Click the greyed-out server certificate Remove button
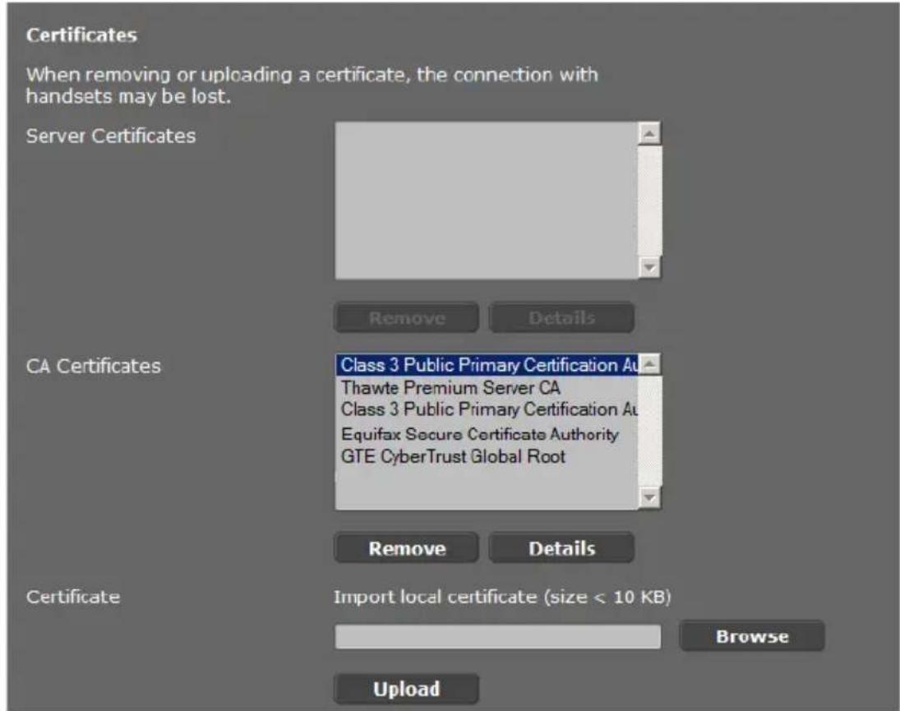900x711 pixels. (x=406, y=317)
